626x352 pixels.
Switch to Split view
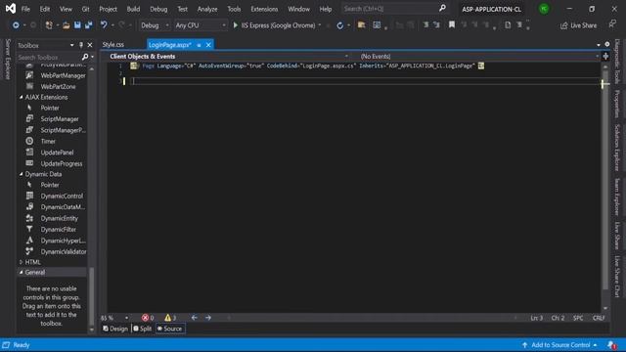click(x=143, y=329)
